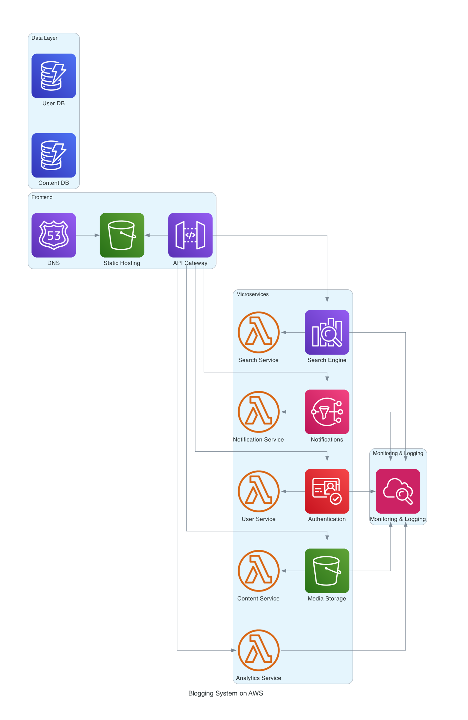Click the "Analytics Service" label text

[258, 678]
